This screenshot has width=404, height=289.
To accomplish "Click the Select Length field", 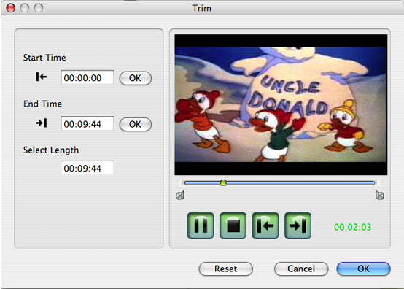I will (x=88, y=168).
